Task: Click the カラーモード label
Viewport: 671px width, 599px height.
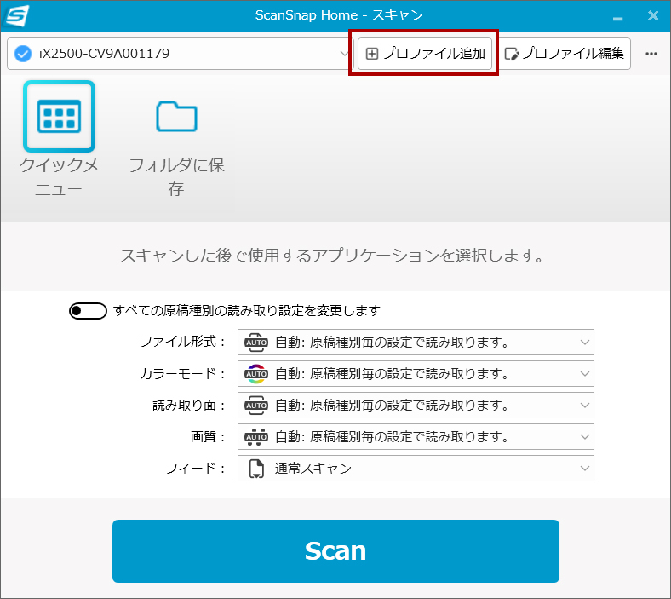Action: (x=183, y=373)
